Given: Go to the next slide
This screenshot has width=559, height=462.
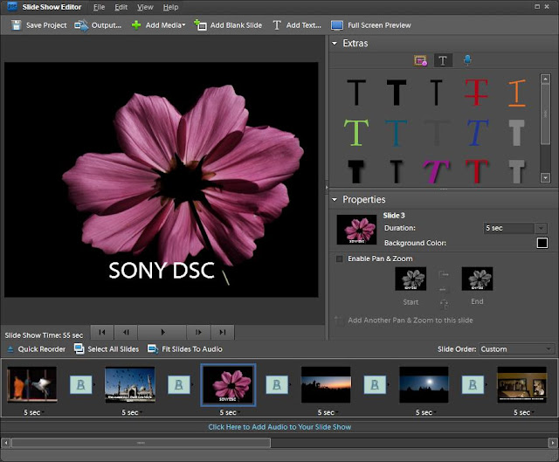Looking at the screenshot, I should point(198,332).
